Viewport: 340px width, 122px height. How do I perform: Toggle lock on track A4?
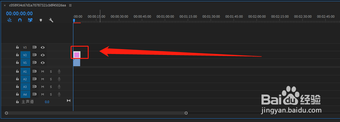pos(17,94)
